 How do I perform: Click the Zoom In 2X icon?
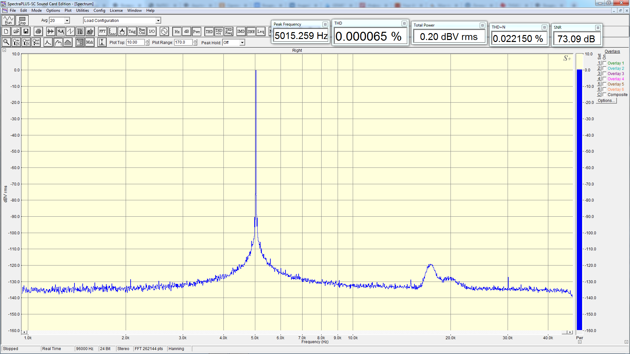pos(16,42)
